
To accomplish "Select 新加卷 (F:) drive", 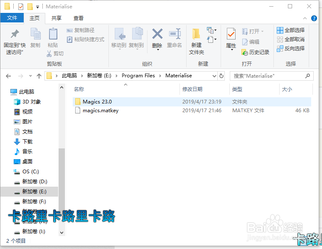I will 30,202.
